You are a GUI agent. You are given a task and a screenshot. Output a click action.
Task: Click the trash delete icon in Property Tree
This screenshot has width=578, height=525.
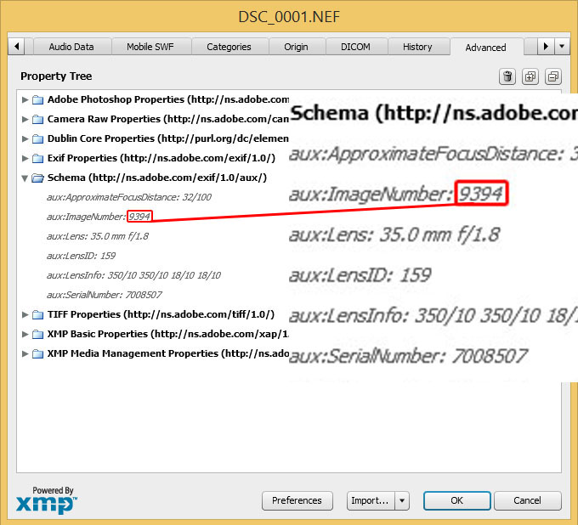[x=507, y=76]
